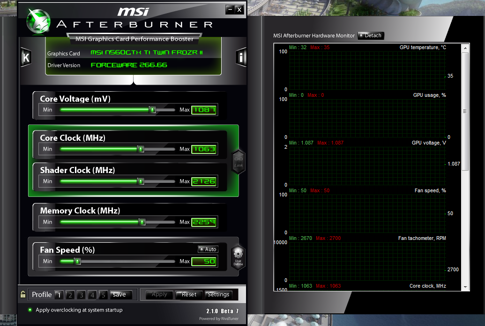
Task: Click the profile lock icon
Action: [x=23, y=295]
